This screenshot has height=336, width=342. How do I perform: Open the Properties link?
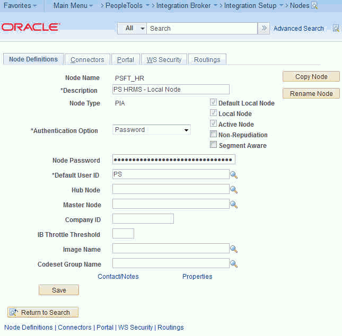[197, 276]
